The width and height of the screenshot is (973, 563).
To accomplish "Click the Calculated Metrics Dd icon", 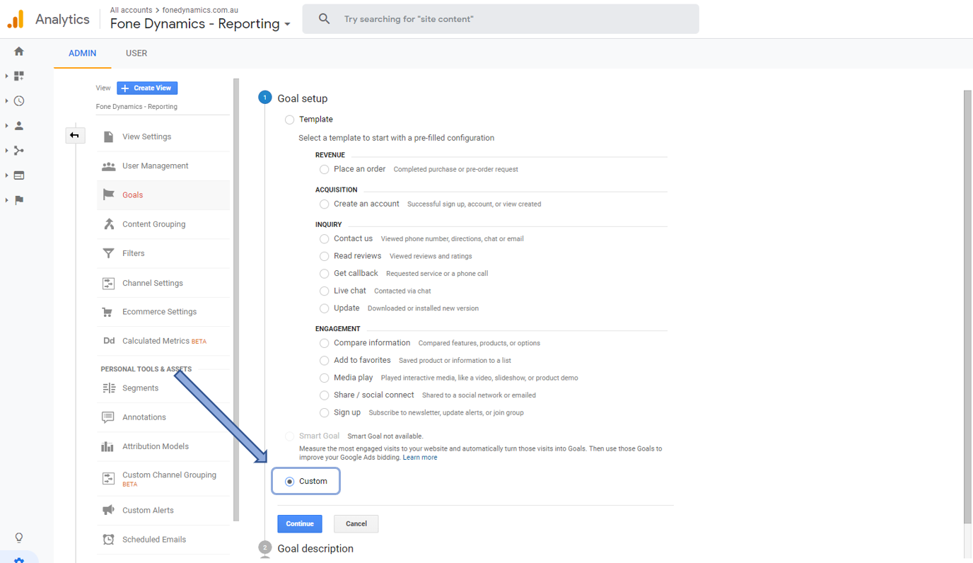I will click(109, 341).
